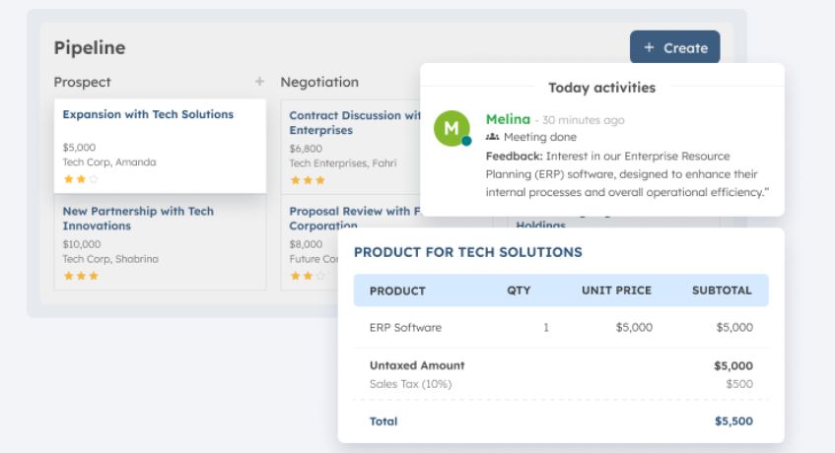Select the Negotiation column header
Screen dimensions: 835x453
[319, 82]
